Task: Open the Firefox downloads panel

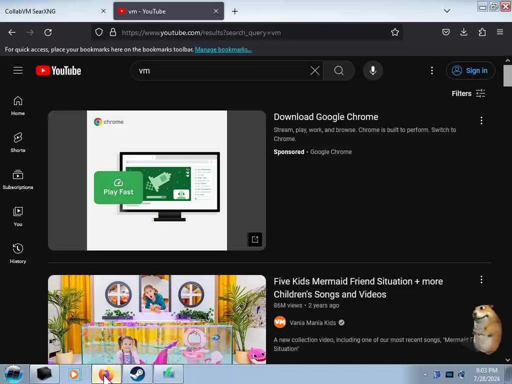Action: point(463,32)
